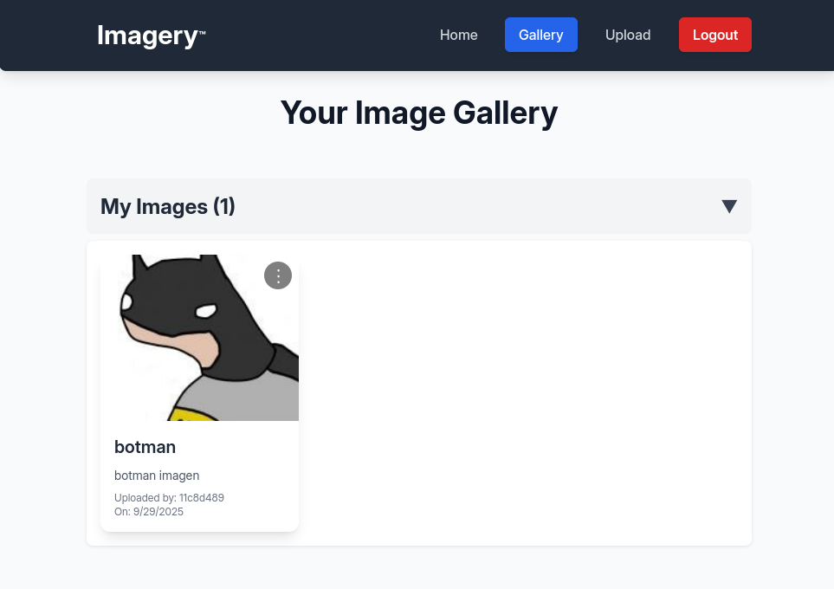Viewport: 834px width, 589px height.
Task: Select the botman image card
Action: (199, 392)
